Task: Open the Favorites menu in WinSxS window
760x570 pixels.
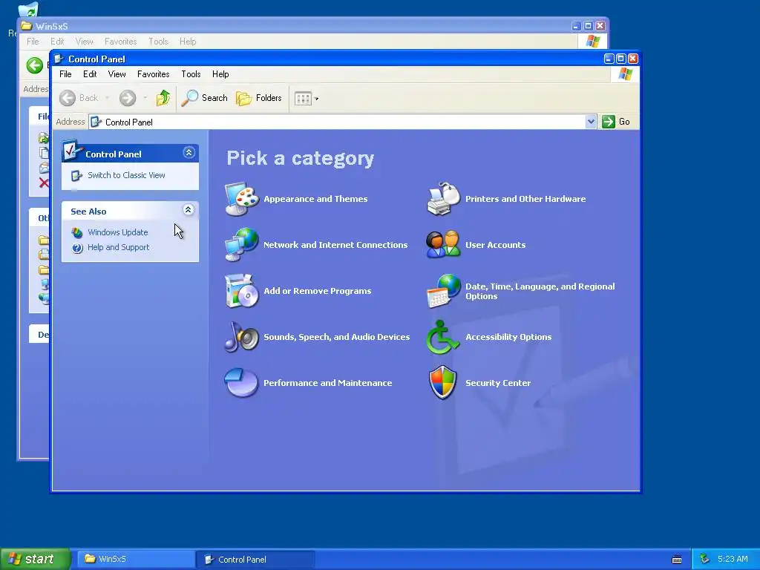Action: tap(121, 42)
